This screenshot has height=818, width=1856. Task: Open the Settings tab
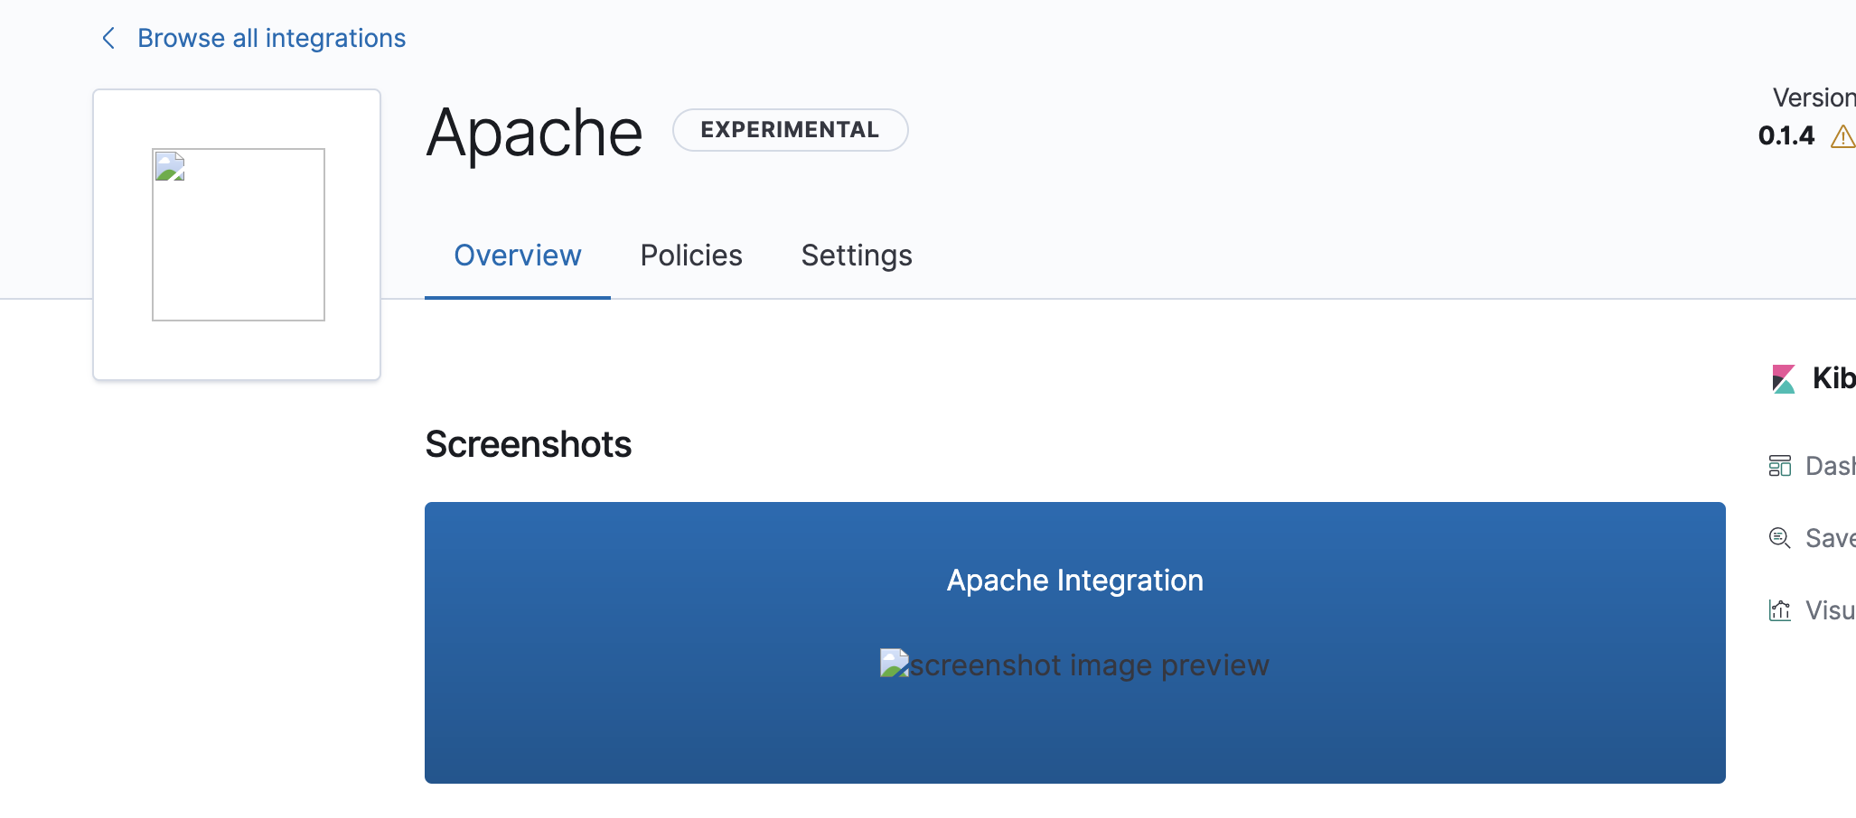(x=857, y=256)
